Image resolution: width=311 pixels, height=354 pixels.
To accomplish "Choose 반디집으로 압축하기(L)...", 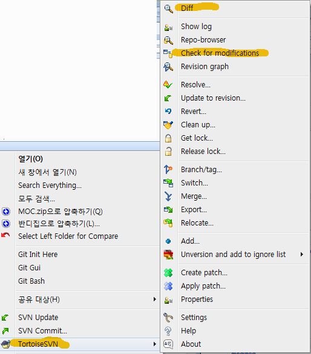I will [x=59, y=224].
